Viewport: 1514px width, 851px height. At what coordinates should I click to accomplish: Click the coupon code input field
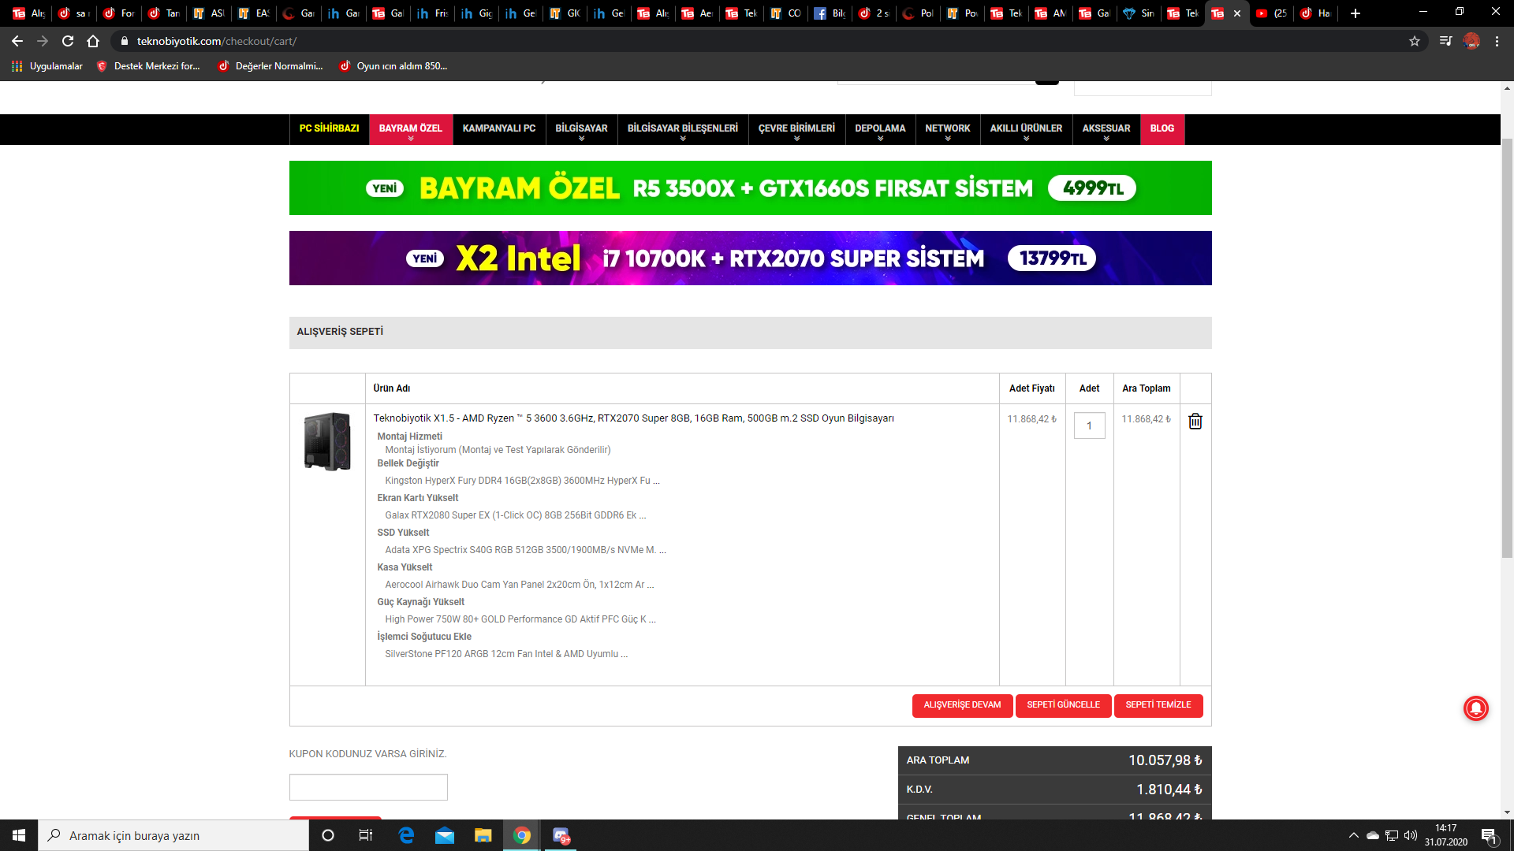coord(368,787)
